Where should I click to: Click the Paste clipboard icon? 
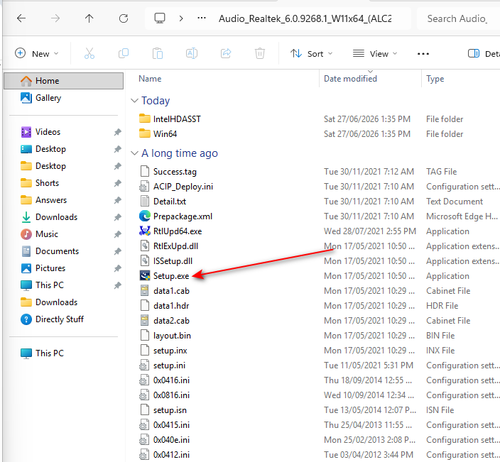[158, 53]
